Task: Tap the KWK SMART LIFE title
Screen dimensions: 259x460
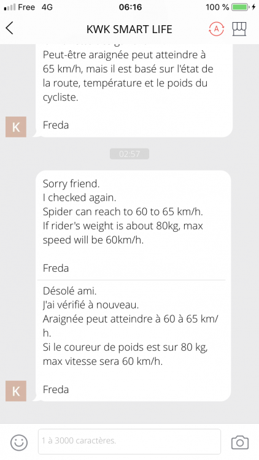Action: click(129, 29)
